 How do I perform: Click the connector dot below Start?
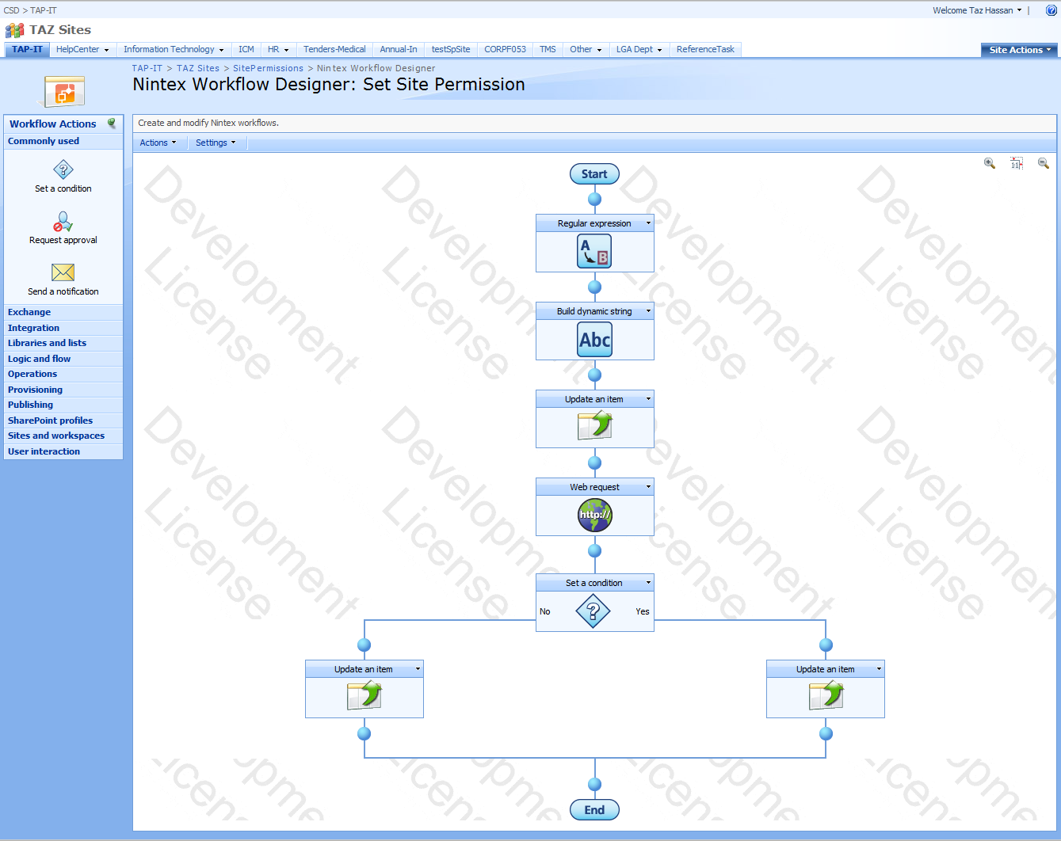pos(594,199)
